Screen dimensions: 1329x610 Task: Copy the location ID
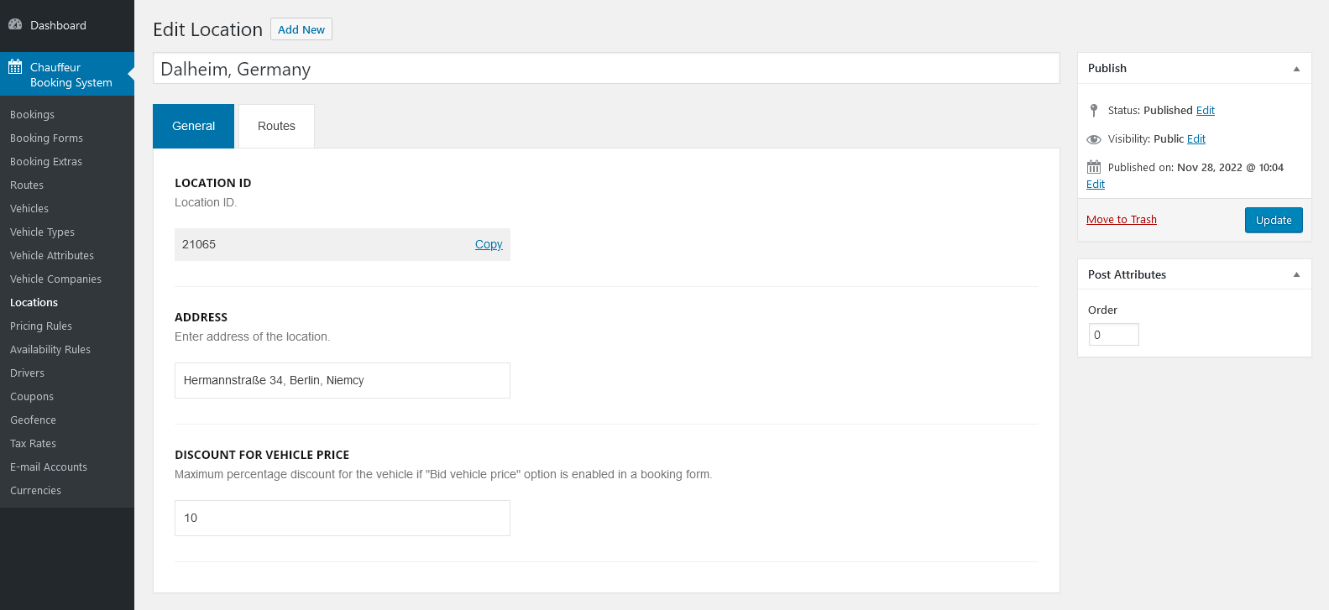pos(489,244)
